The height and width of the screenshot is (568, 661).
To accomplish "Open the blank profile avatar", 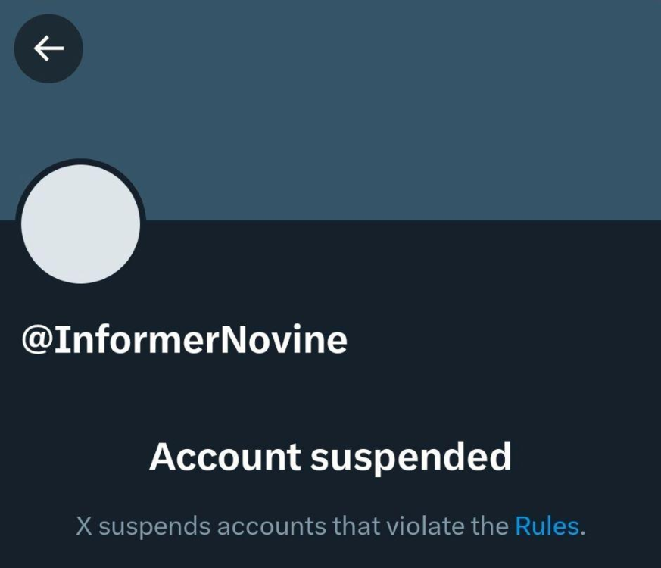I will (x=80, y=224).
